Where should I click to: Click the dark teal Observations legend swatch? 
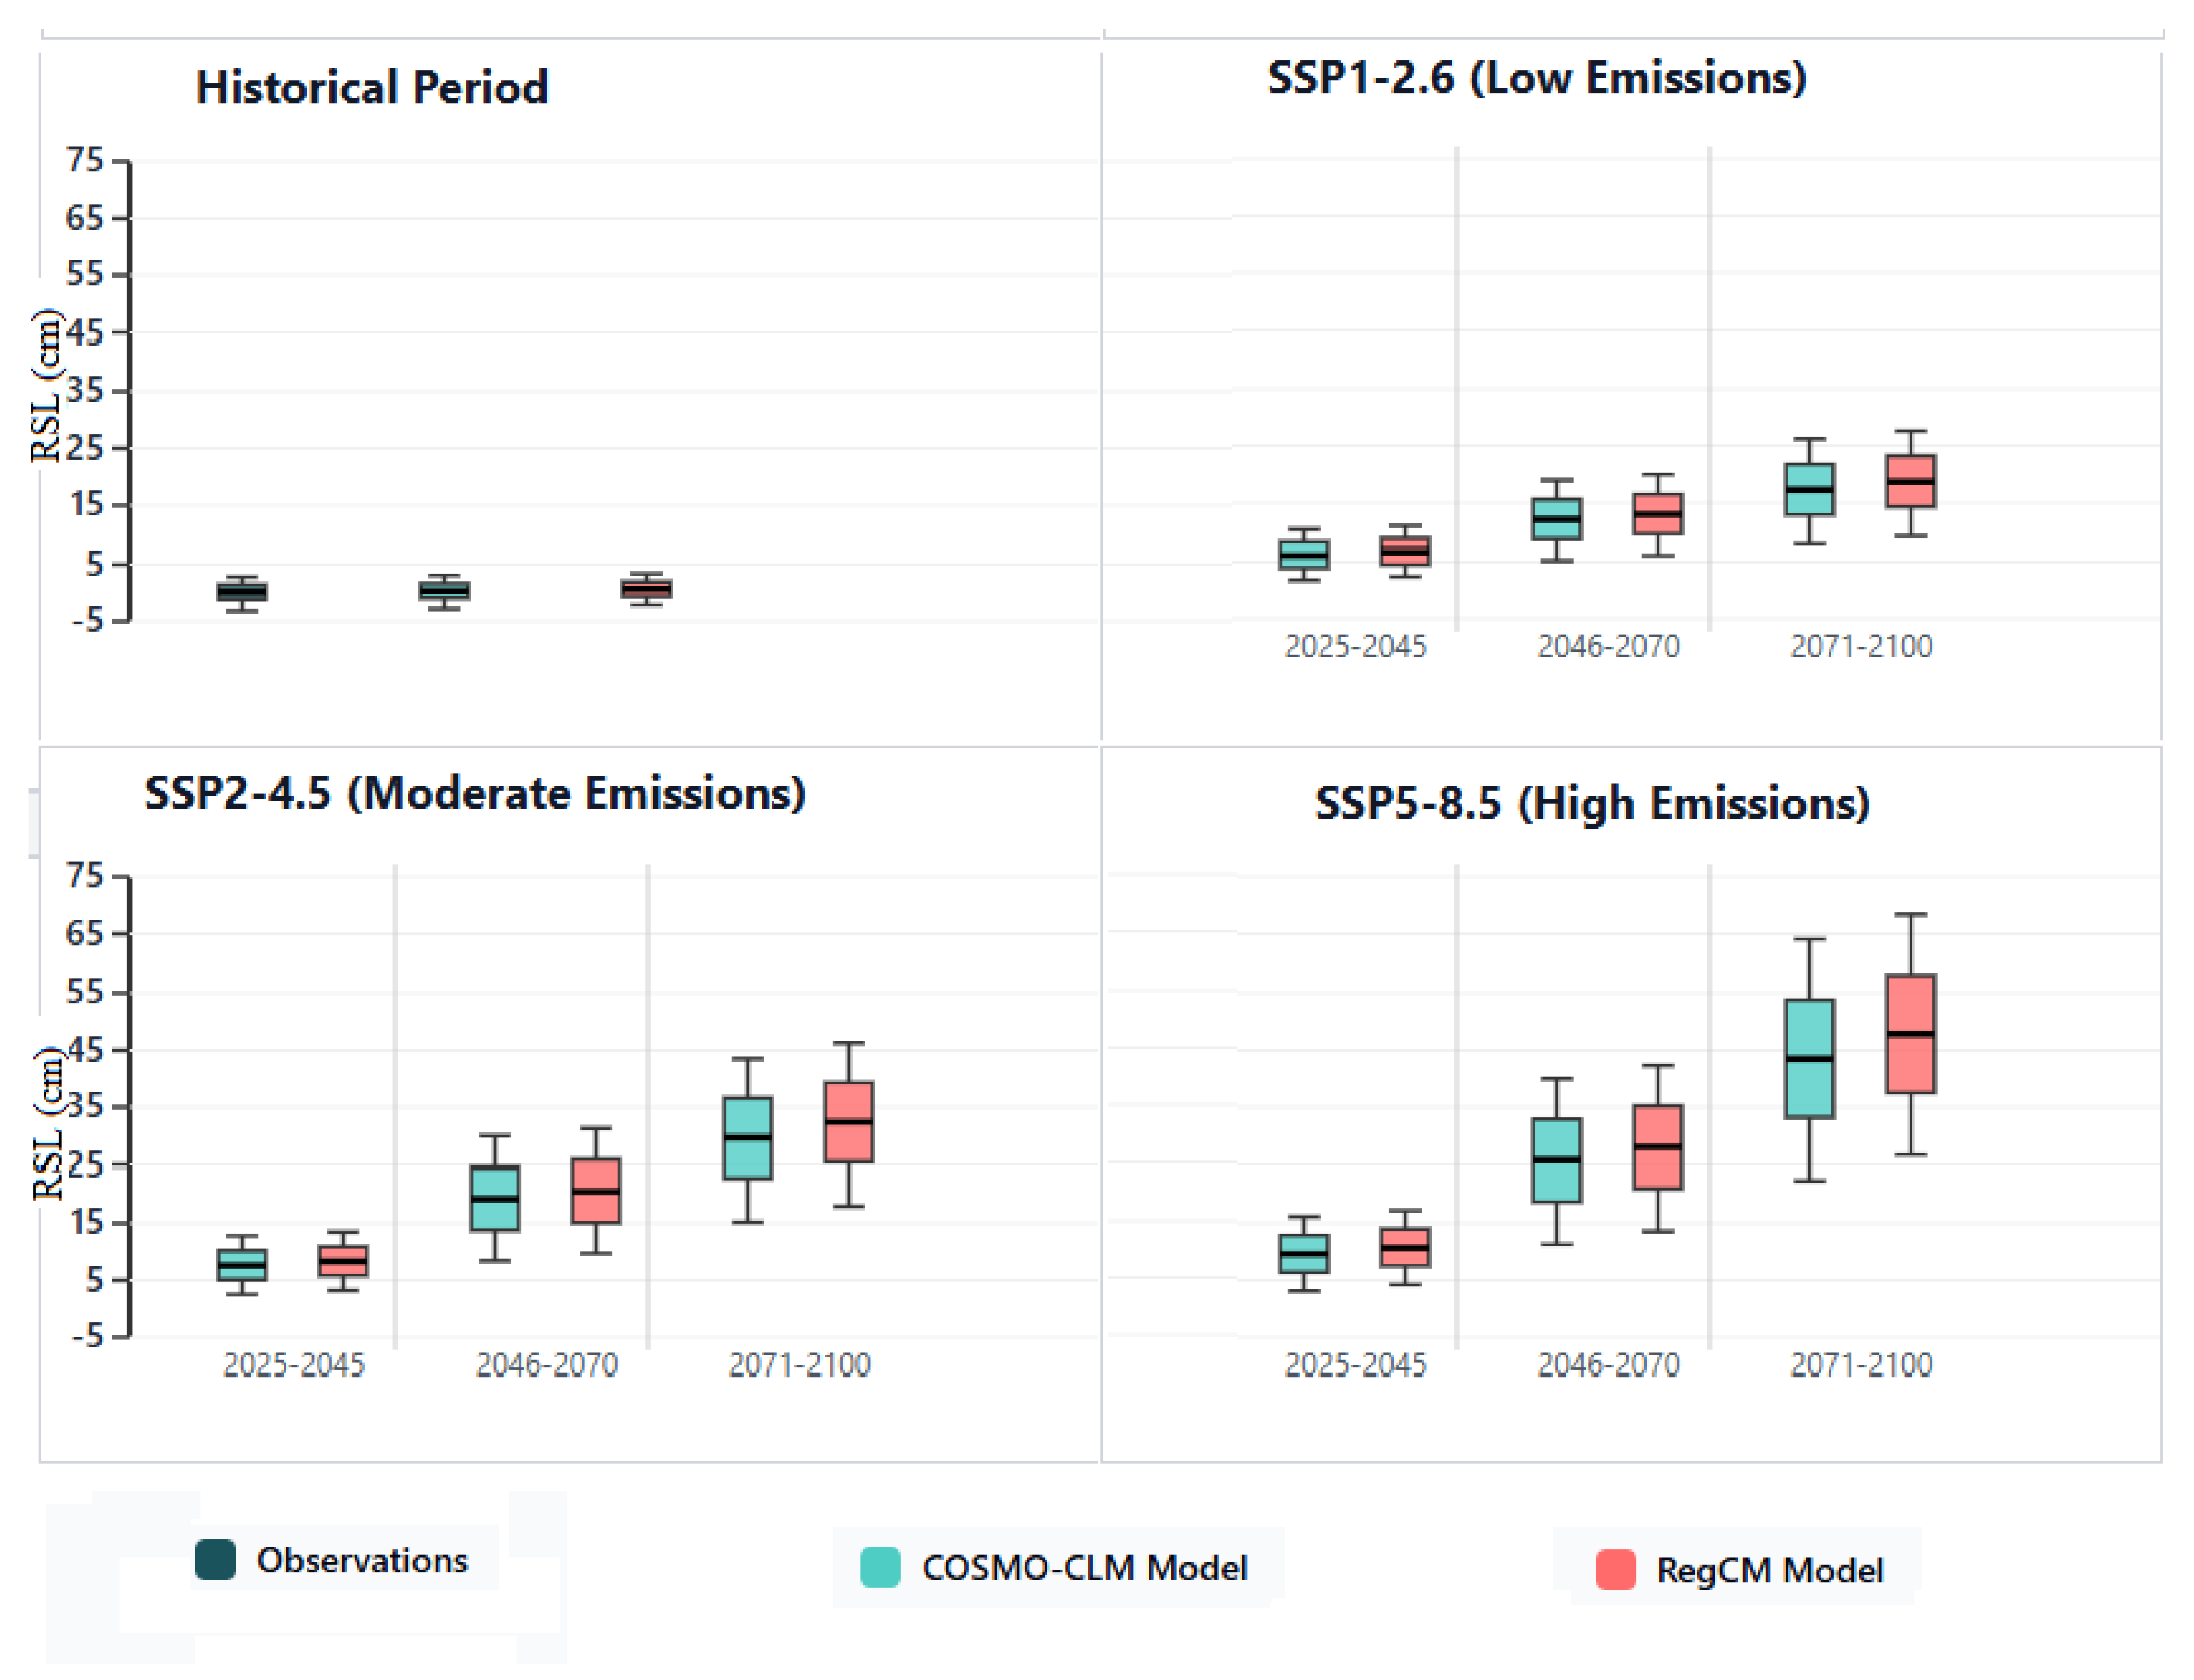(215, 1560)
